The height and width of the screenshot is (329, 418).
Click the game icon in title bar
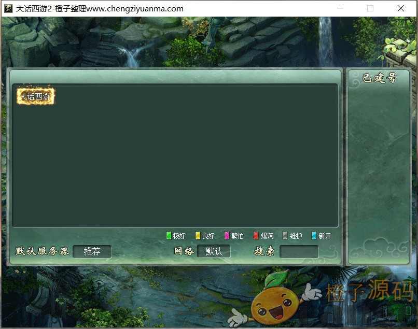[8, 8]
